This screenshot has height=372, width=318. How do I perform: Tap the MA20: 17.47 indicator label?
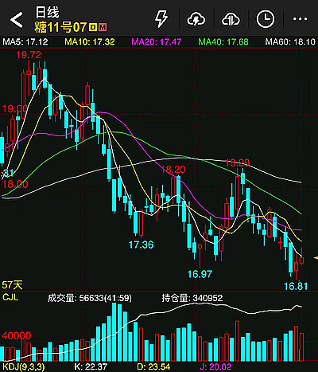tap(157, 42)
